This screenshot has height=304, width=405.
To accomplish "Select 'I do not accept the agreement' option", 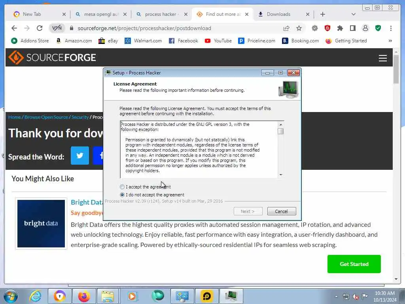I will [122, 195].
